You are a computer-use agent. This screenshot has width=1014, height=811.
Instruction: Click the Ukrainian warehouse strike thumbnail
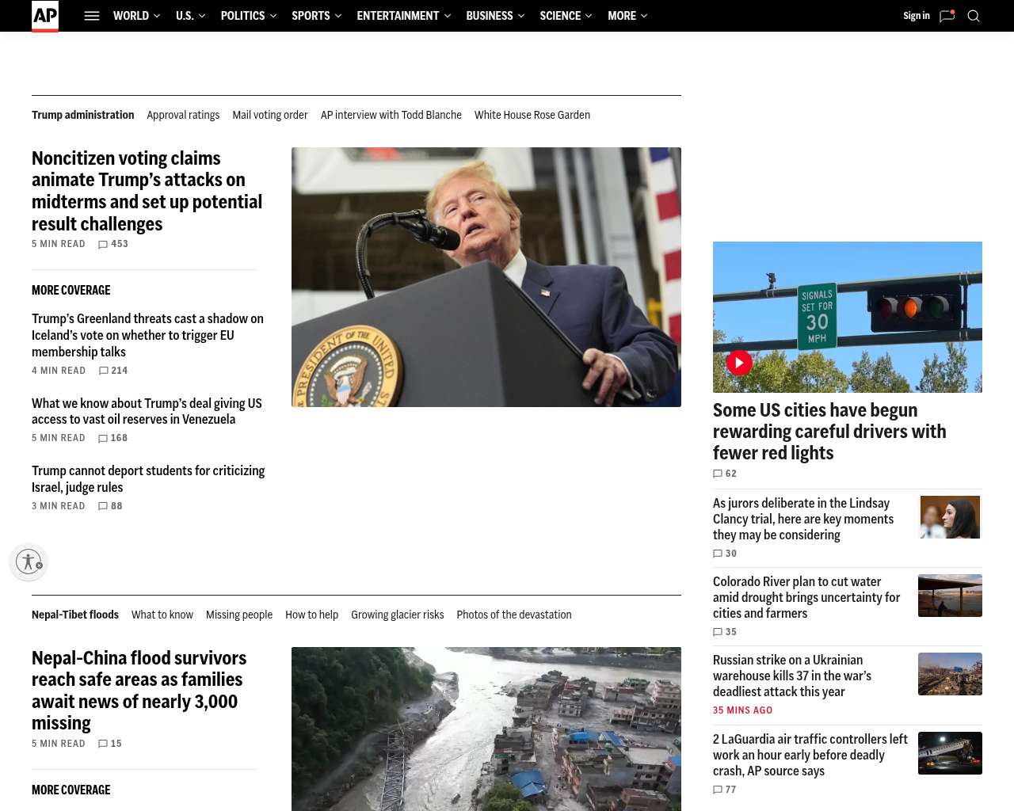(950, 674)
